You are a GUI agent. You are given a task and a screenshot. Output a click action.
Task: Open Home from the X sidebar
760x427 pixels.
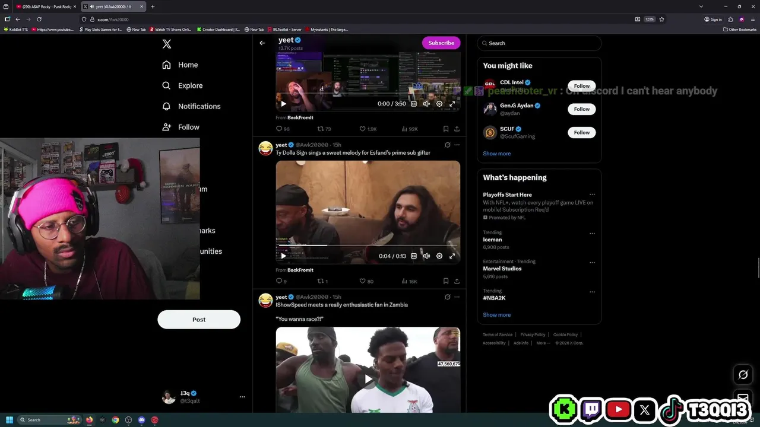click(x=180, y=65)
